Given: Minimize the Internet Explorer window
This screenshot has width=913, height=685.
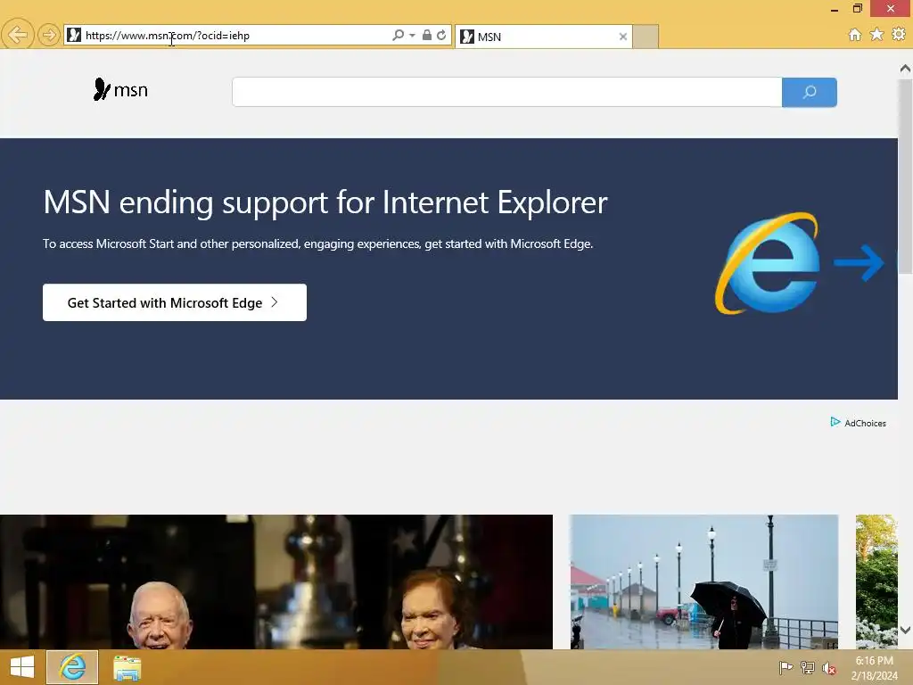Looking at the screenshot, I should pos(835,9).
